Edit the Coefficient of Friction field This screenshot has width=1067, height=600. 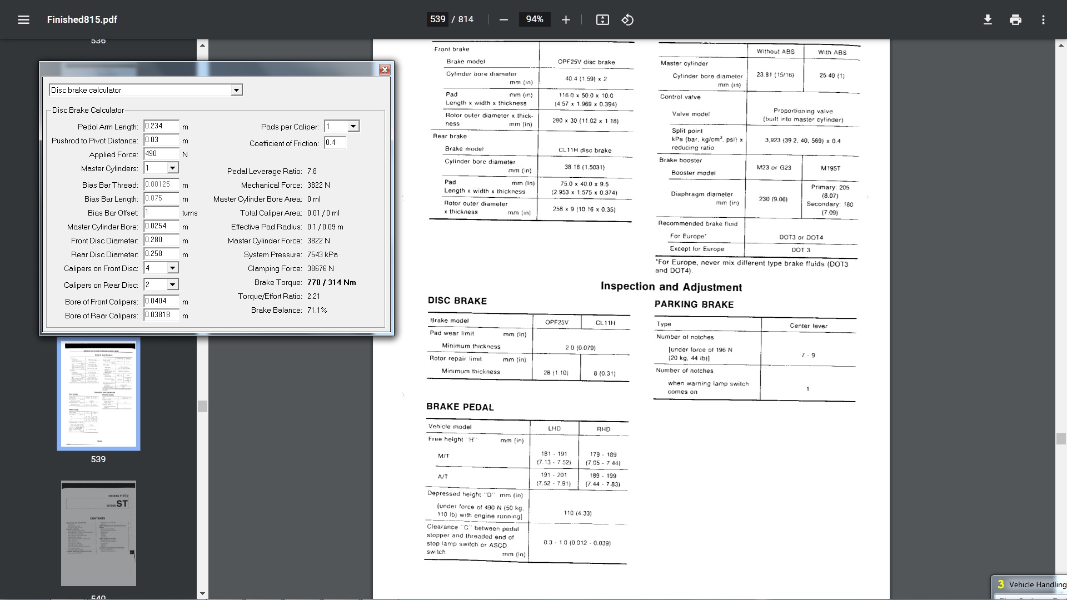pyautogui.click(x=335, y=143)
